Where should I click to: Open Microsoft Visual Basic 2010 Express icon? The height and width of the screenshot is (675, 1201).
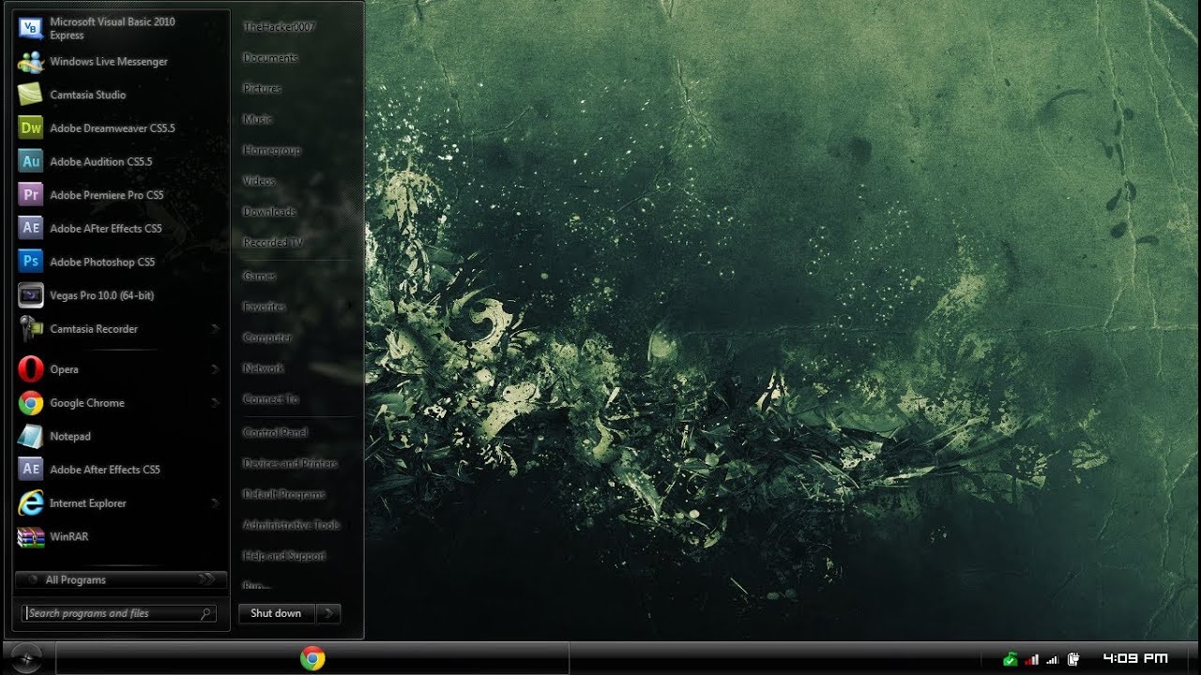pos(31,28)
